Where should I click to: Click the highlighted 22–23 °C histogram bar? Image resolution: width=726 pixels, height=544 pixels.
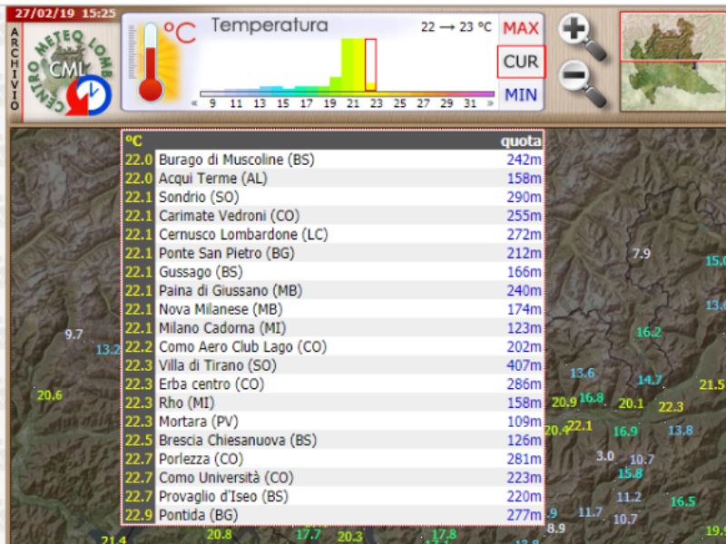tap(370, 65)
